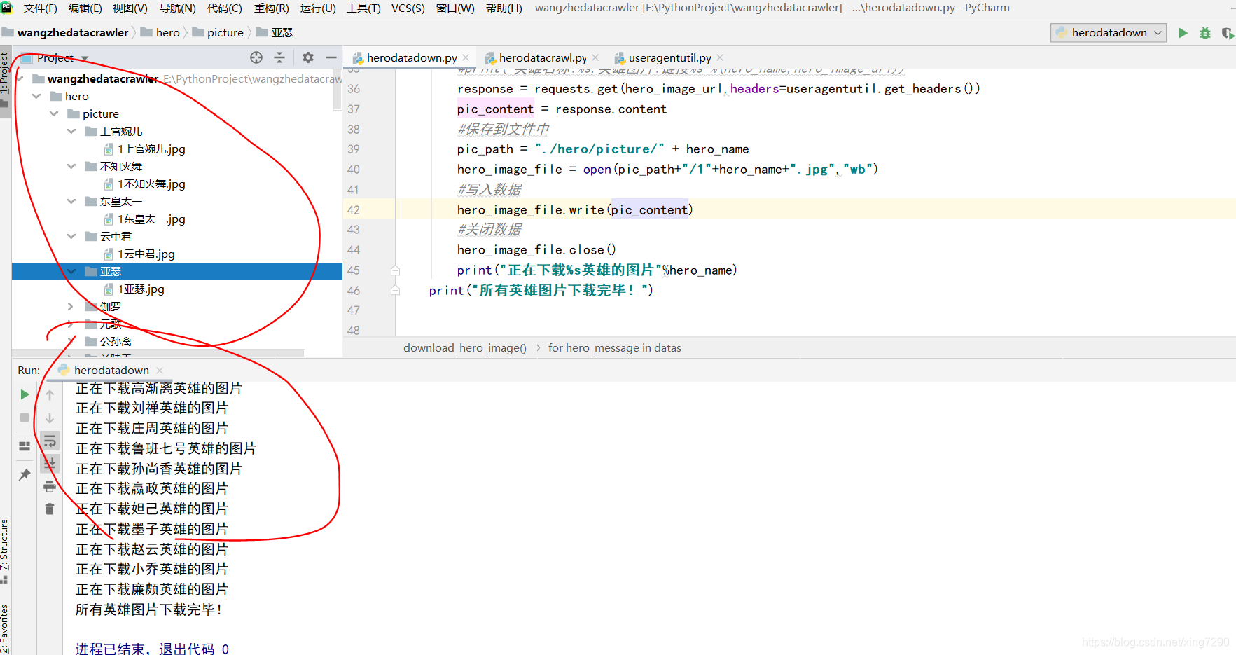The height and width of the screenshot is (655, 1236).
Task: Expand the 伽罗 folder
Action: 71,306
